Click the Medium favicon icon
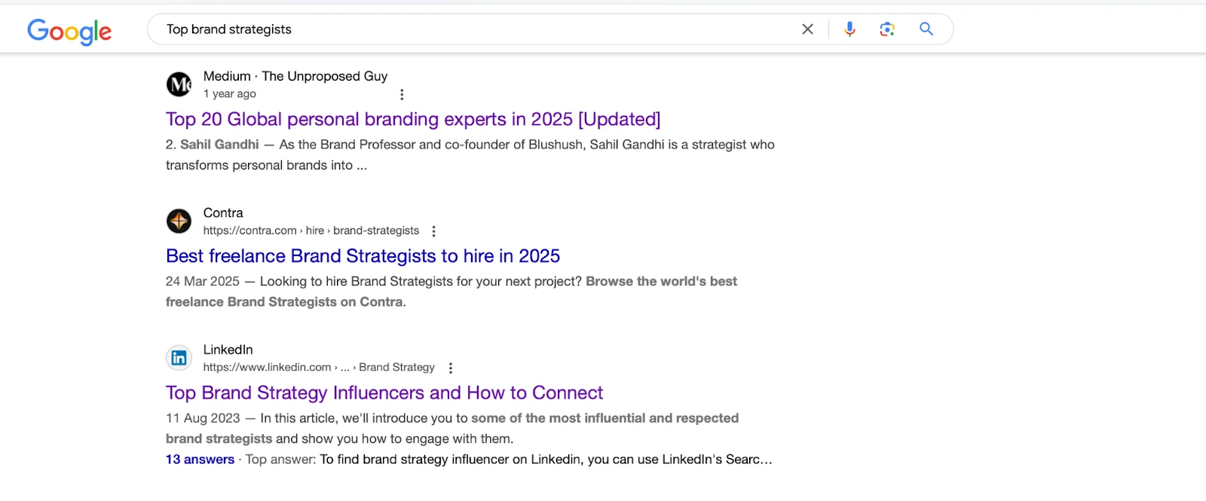 (179, 84)
